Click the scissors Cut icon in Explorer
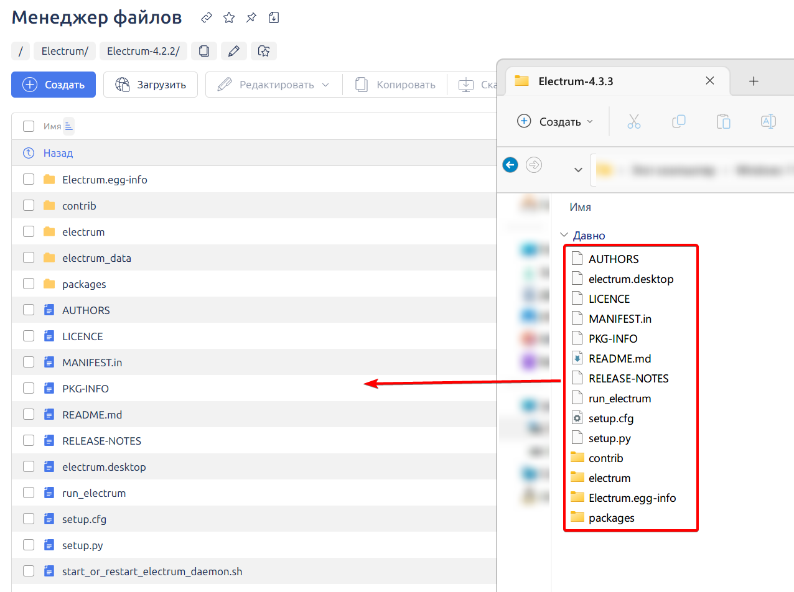The width and height of the screenshot is (794, 592). (633, 121)
